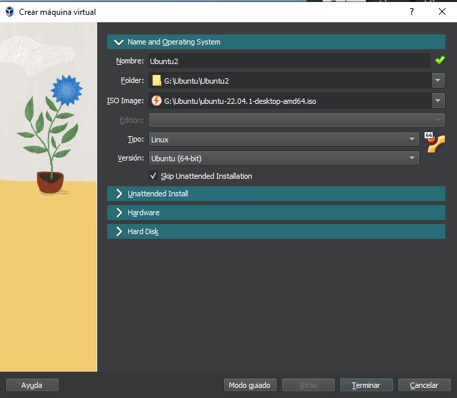Toggle Skip Unattended Installation checkbox
Viewport: 457px width, 398px height.
[x=153, y=176]
